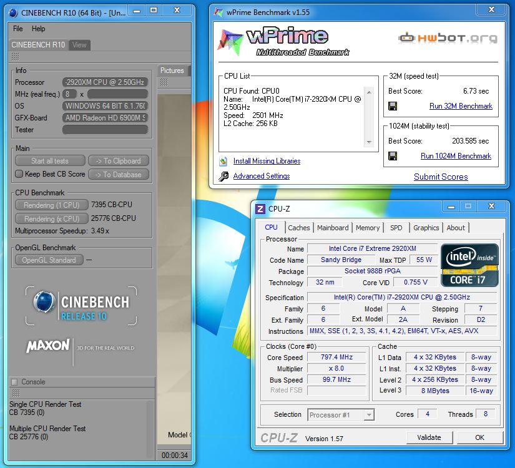Open the Memory tab in CPU-Z
The height and width of the screenshot is (468, 515).
click(x=368, y=228)
